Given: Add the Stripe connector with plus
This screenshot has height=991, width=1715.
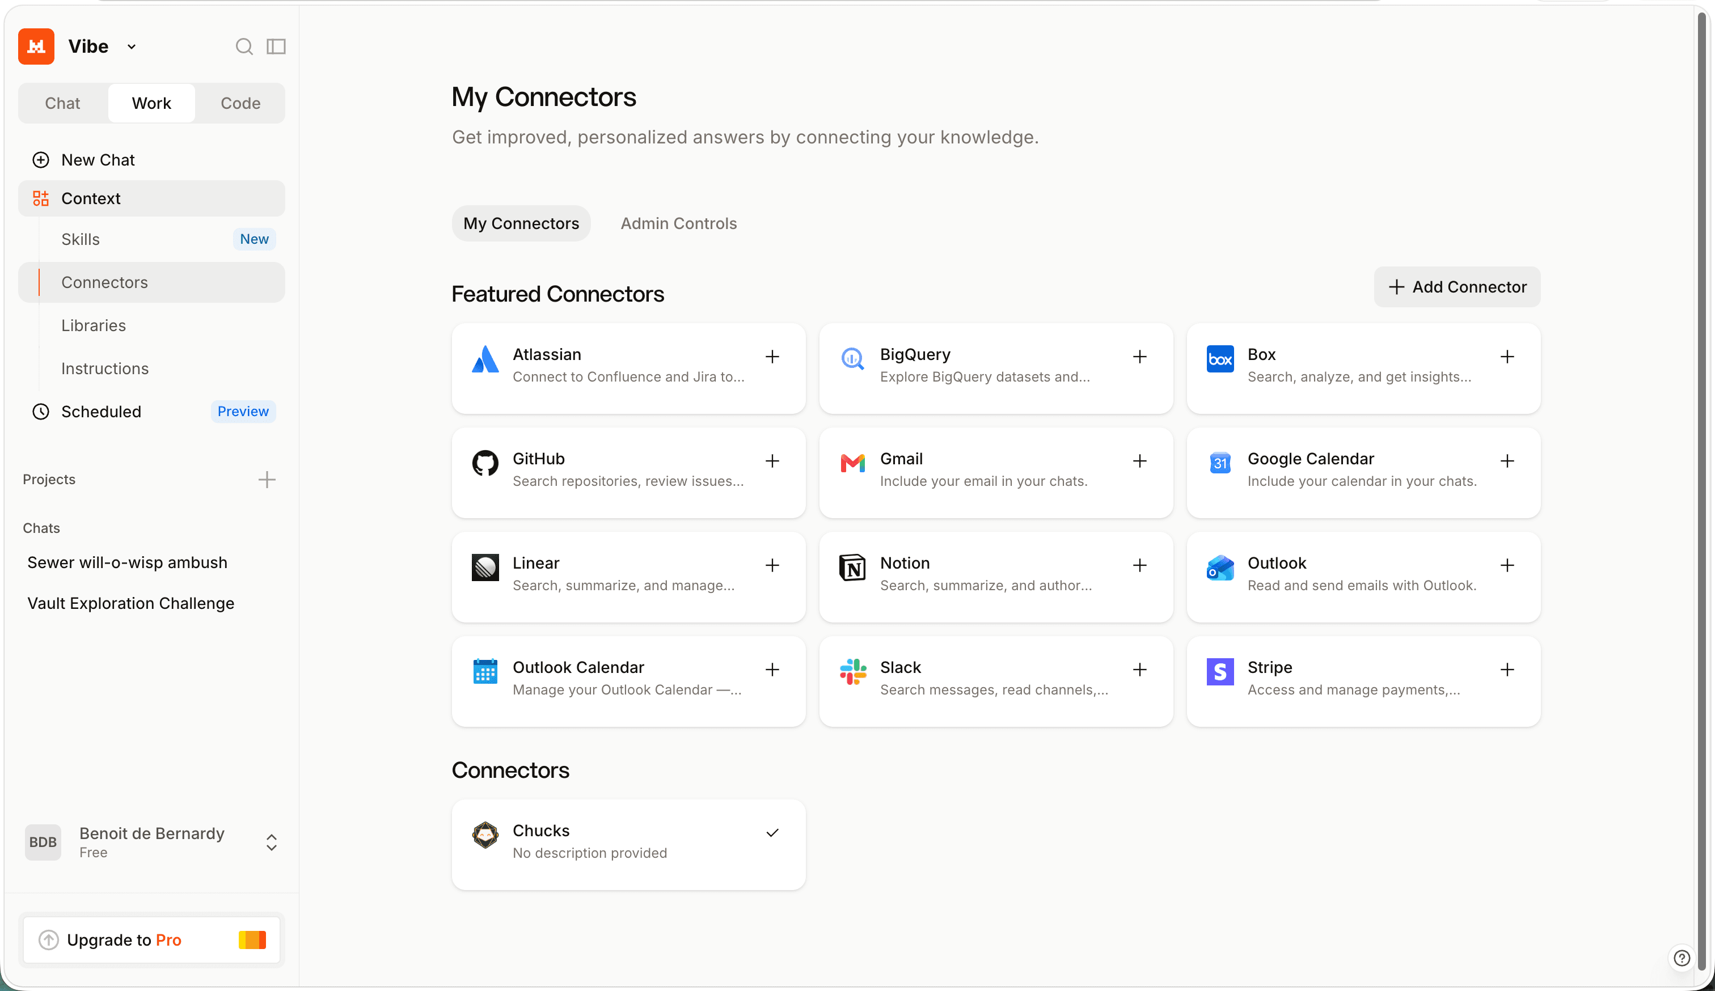Looking at the screenshot, I should tap(1507, 670).
